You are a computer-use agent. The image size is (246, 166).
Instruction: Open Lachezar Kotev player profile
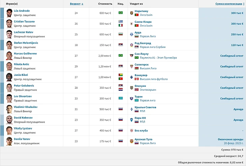click(24, 32)
